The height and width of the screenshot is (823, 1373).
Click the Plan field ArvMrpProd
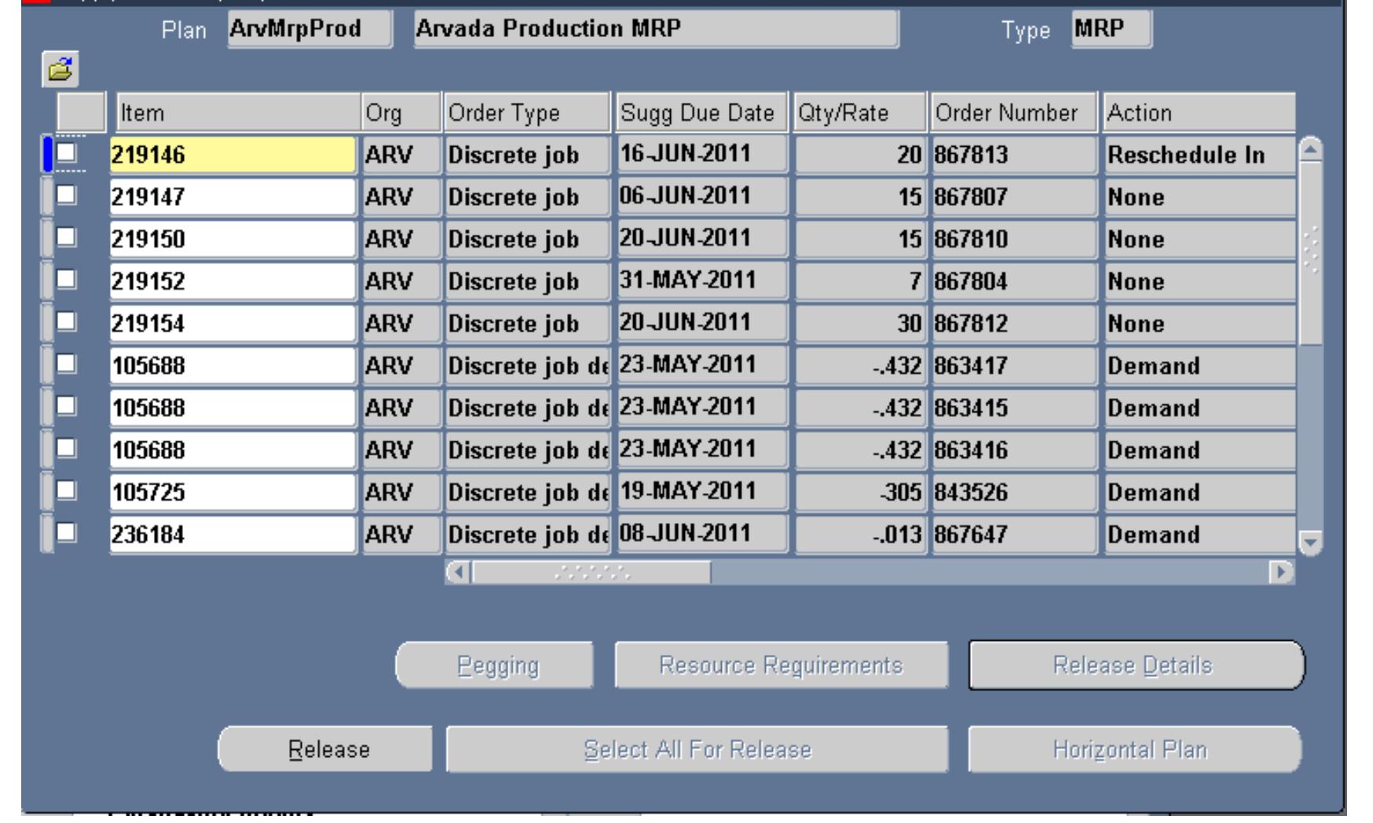309,29
